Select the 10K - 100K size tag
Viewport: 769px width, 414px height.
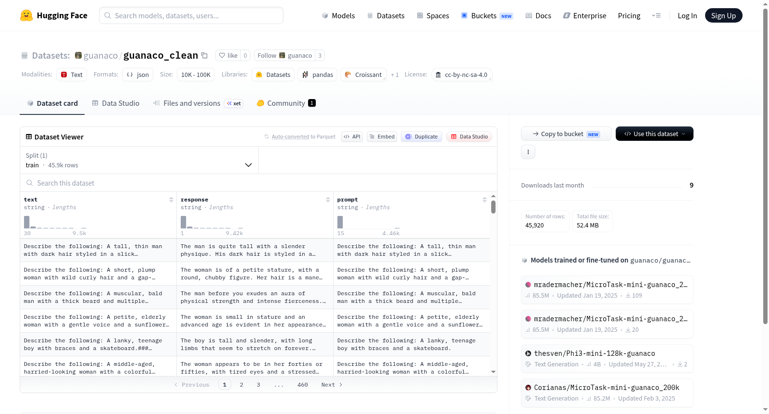coord(196,75)
